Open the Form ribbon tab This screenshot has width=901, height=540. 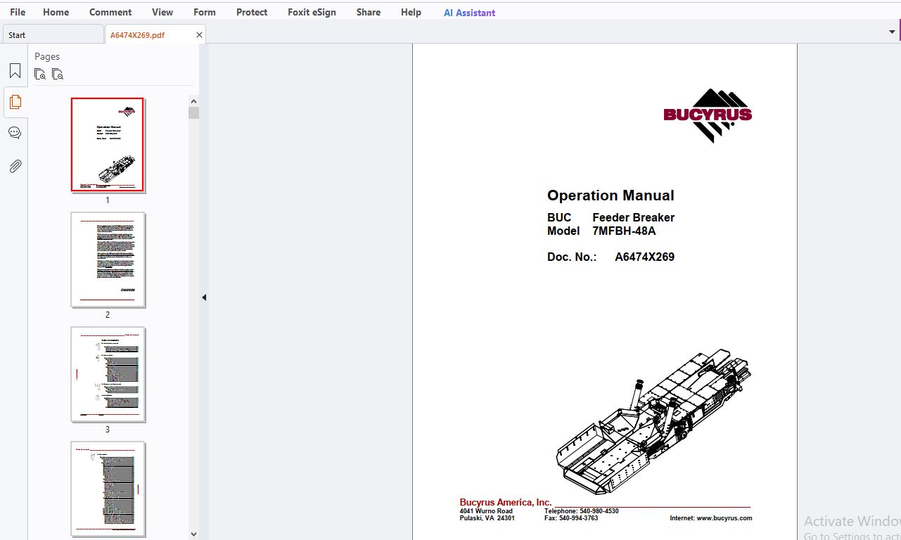pos(205,12)
